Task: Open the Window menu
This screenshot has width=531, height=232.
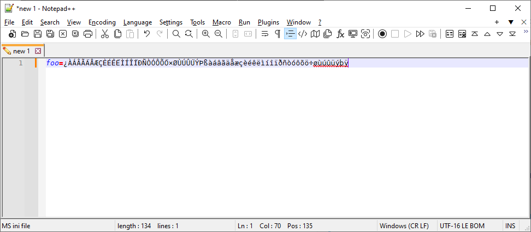Action: coord(299,22)
